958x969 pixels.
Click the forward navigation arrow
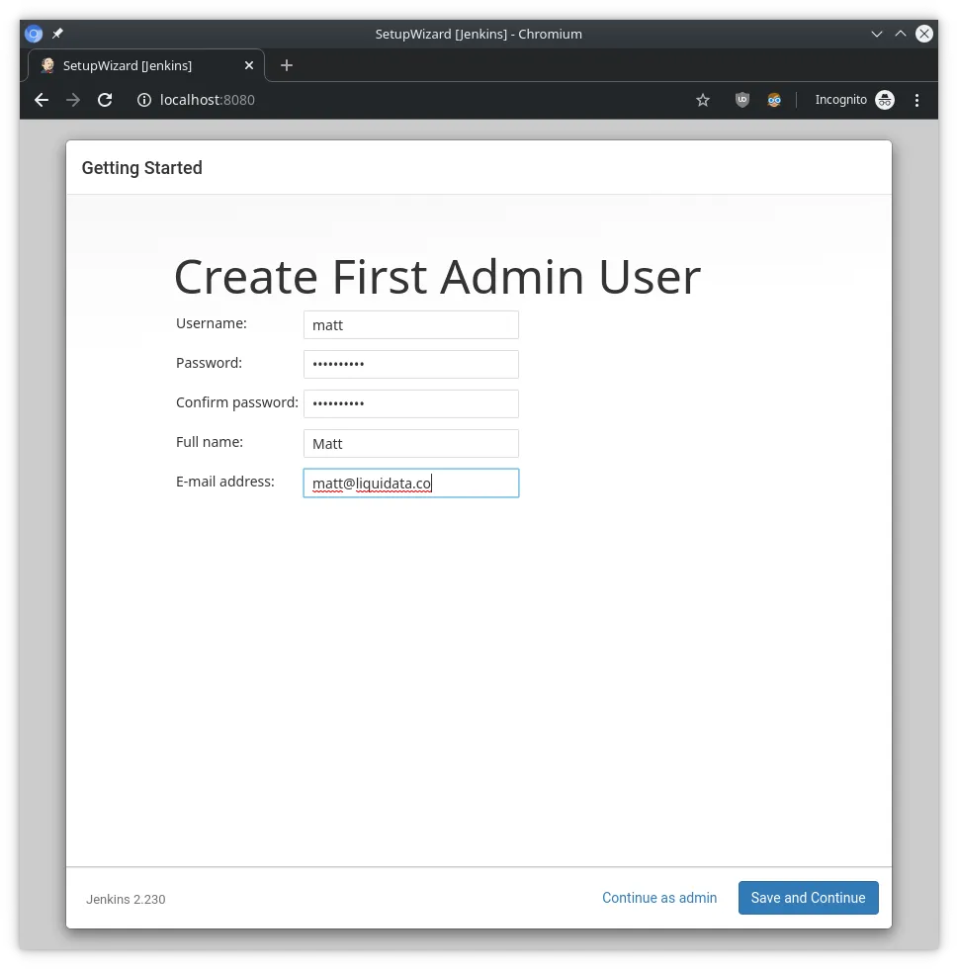[x=72, y=99]
